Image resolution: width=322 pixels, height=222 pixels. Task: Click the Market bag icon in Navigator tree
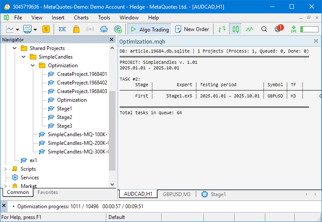[x=15, y=186]
